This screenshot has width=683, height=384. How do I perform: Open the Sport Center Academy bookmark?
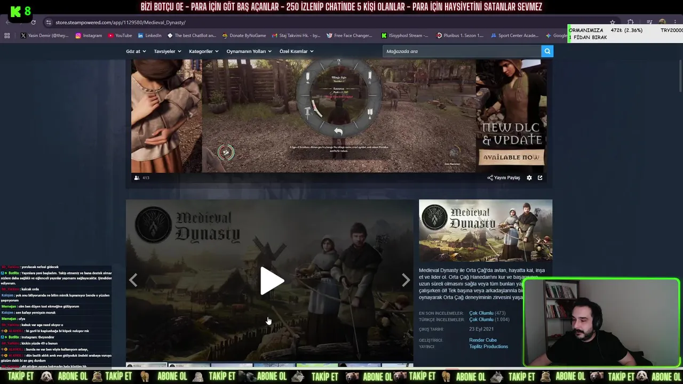[514, 36]
